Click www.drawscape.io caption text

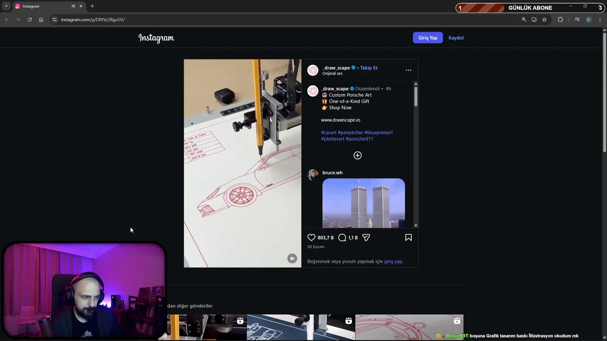tap(340, 120)
